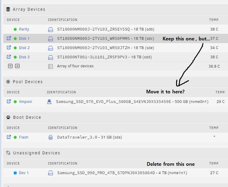Open Flash external view icon
Image resolution: width=228 pixels, height=187 pixels.
[x=9, y=137]
